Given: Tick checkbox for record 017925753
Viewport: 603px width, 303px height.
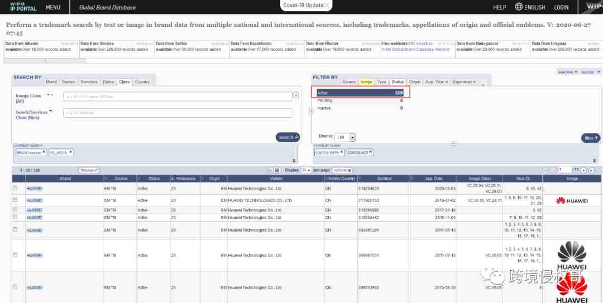Looking at the screenshot, I should [x=16, y=200].
